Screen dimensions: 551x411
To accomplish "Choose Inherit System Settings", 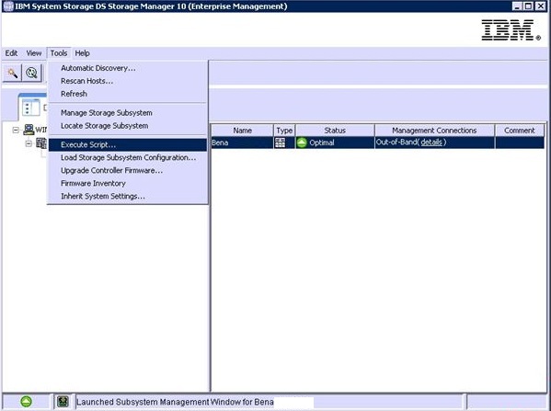I will click(128, 197).
